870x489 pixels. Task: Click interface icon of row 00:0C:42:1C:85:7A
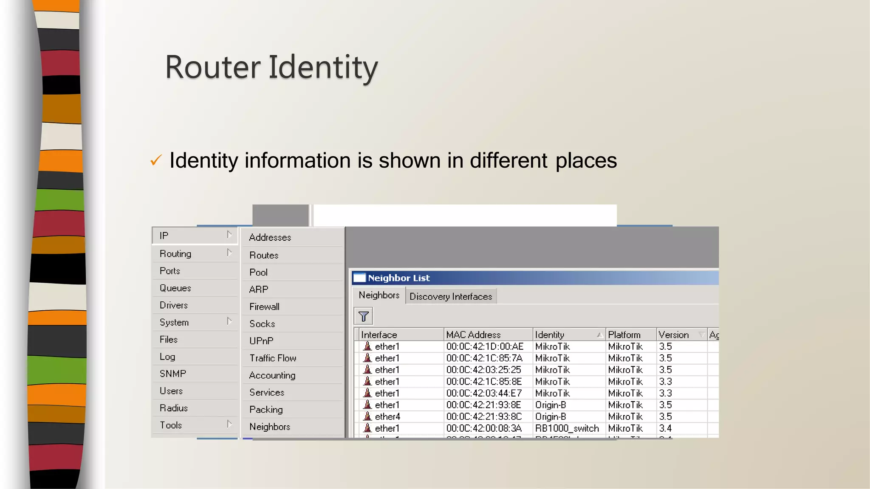[x=367, y=358]
